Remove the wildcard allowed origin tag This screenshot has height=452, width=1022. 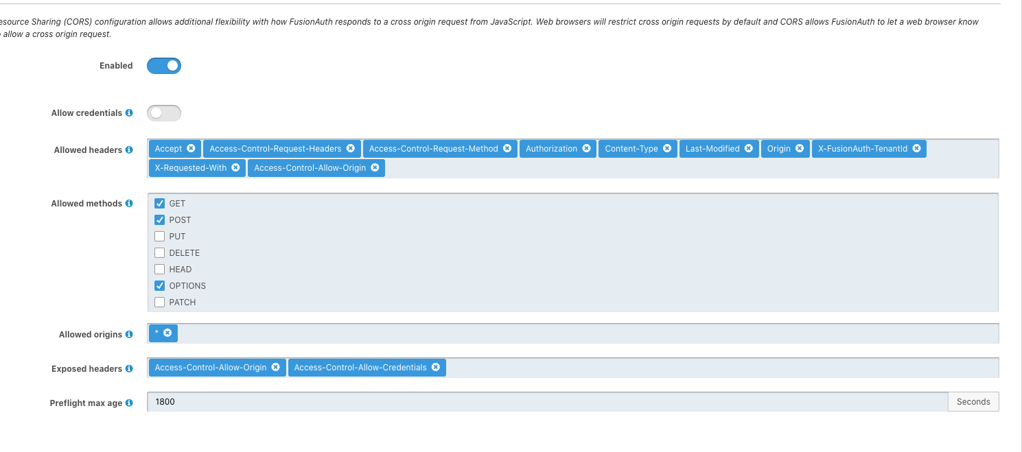tap(167, 333)
